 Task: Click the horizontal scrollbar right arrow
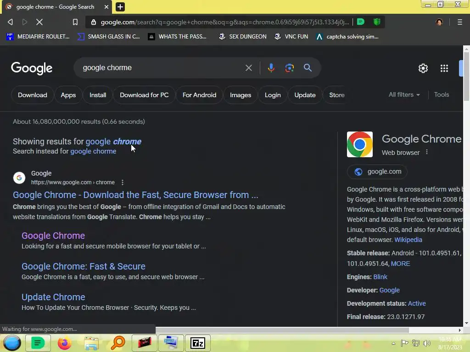pyautogui.click(x=459, y=330)
